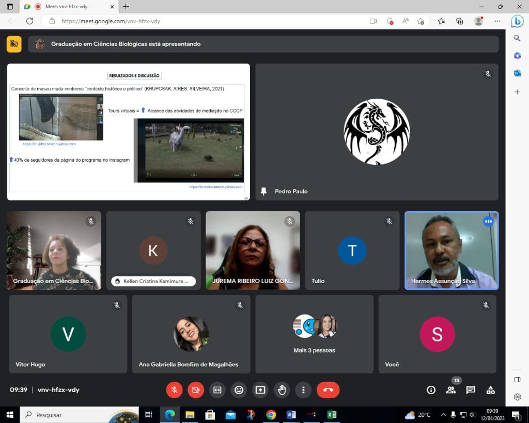Image resolution: width=529 pixels, height=423 pixels.
Task: Open meeting details info icon
Action: pos(431,390)
